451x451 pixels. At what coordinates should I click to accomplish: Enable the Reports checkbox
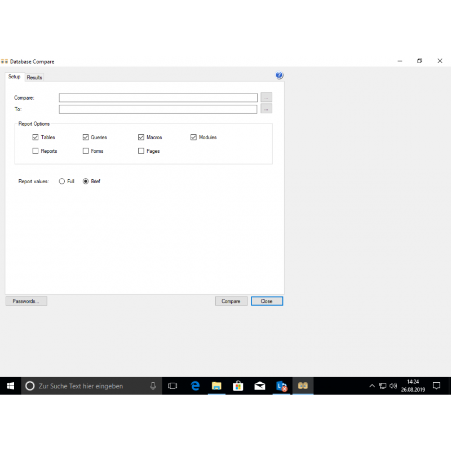click(36, 151)
